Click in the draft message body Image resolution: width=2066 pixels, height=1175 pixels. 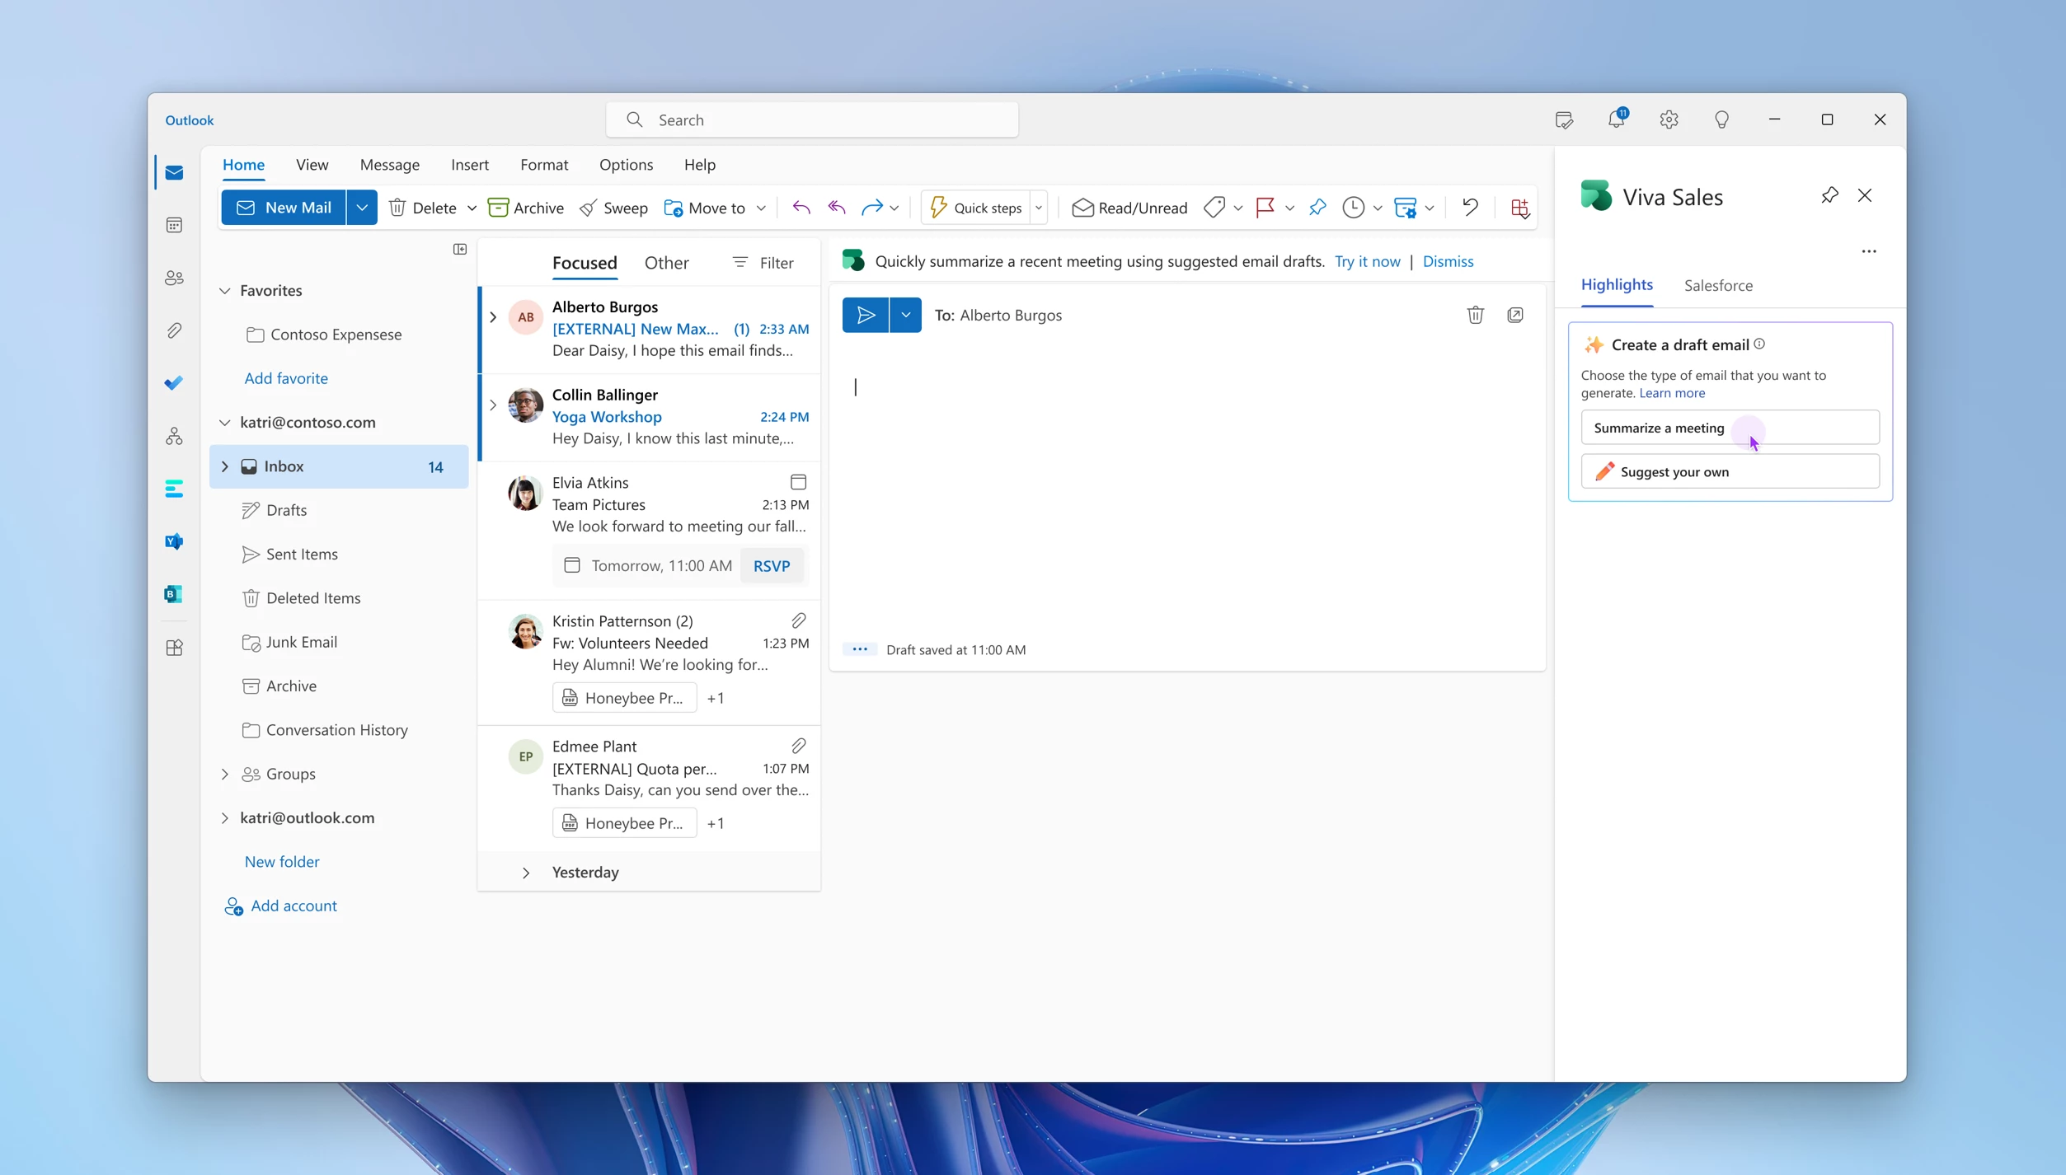1186,494
